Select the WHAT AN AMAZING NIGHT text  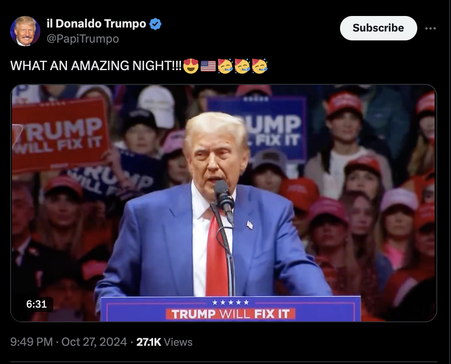point(96,66)
